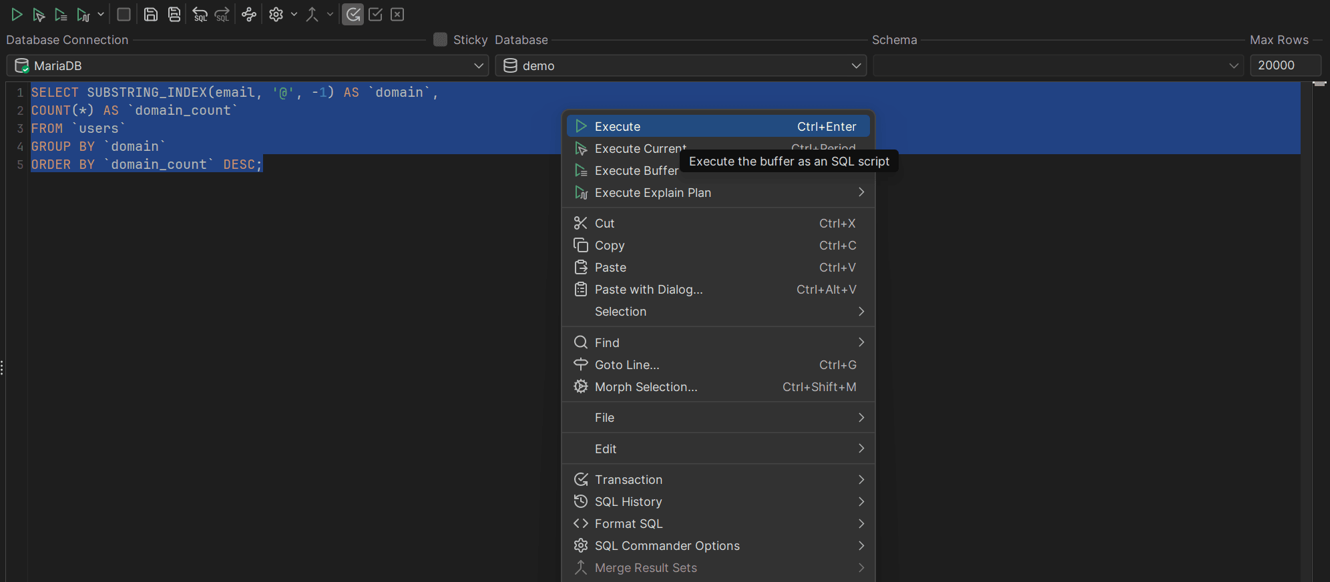The image size is (1330, 582).
Task: Click Execute Buffer toolbar icon
Action: [x=61, y=14]
